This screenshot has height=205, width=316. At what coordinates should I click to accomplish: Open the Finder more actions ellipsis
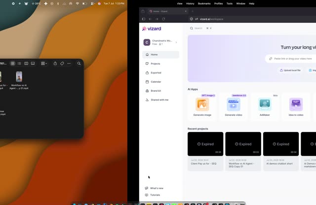(69, 64)
